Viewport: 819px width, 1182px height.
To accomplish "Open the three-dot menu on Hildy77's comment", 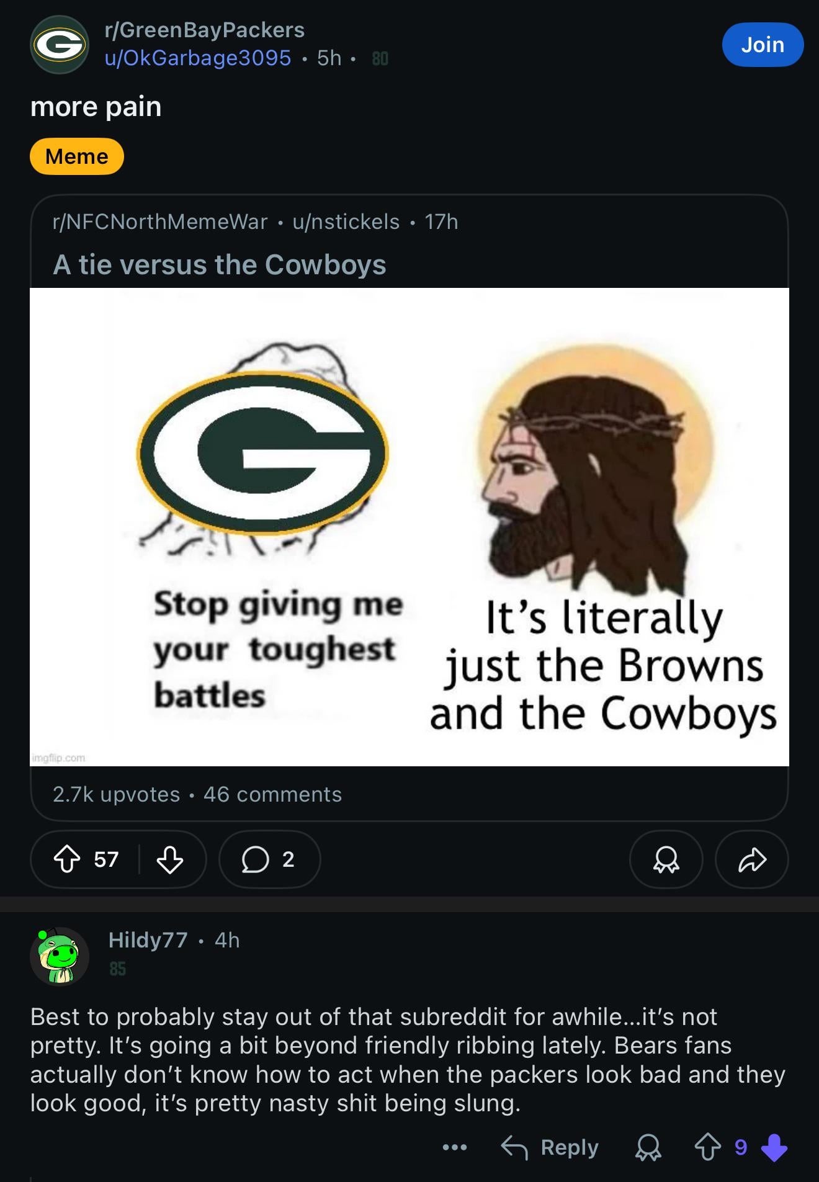I will click(x=455, y=1147).
